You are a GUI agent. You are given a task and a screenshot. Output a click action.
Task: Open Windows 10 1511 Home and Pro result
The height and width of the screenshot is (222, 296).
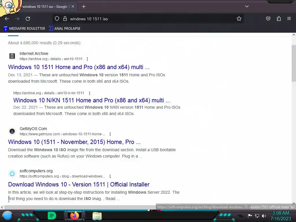tap(79, 67)
